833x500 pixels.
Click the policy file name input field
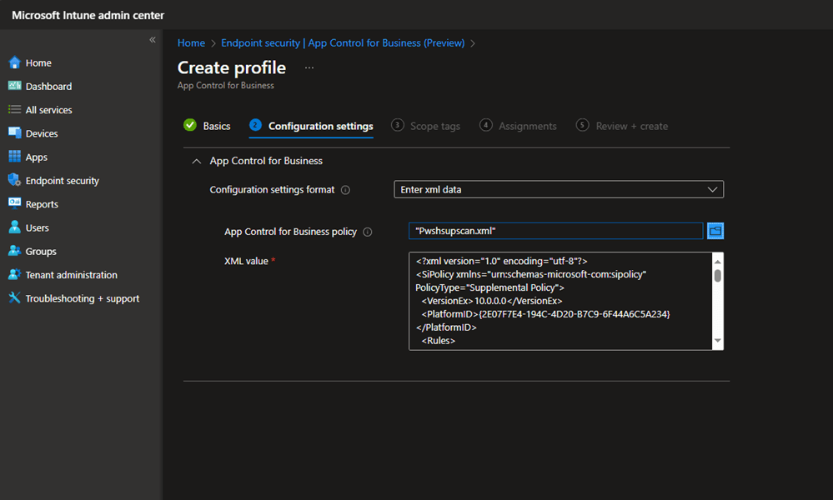(x=555, y=231)
